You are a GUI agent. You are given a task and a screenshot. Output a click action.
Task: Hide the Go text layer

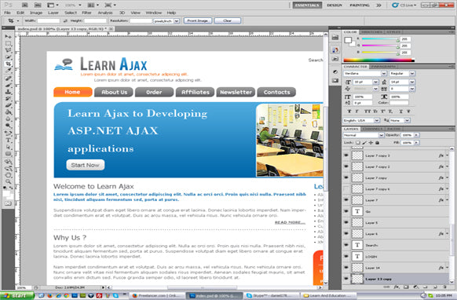[346, 211]
